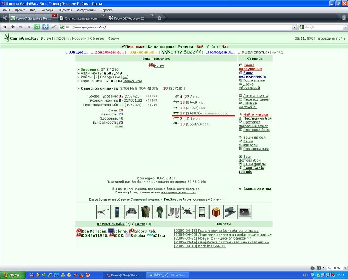The image size is (348, 279).
Task: Select the helmet equipment slot icon
Action: click(131, 212)
